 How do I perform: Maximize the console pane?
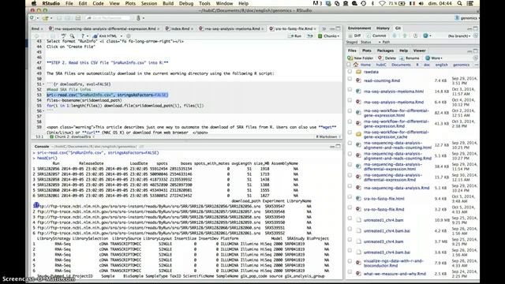[339, 147]
